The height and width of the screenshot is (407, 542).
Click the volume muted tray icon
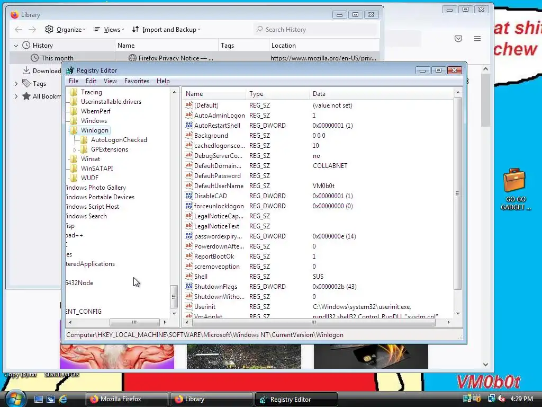click(x=501, y=399)
